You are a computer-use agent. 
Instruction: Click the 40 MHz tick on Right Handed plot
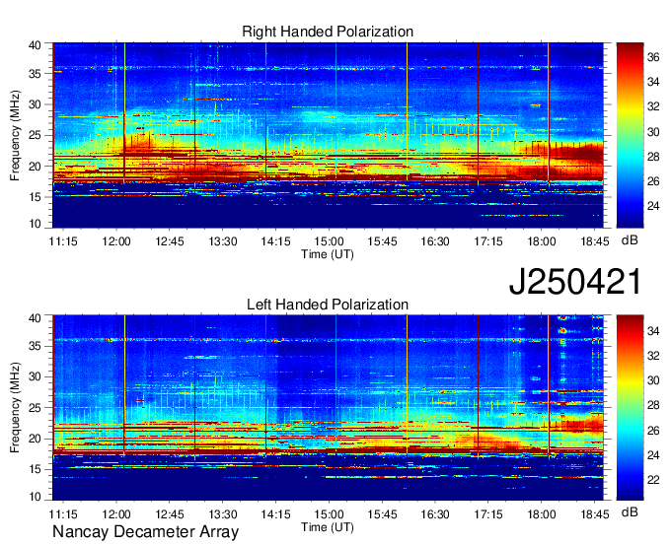pos(35,45)
